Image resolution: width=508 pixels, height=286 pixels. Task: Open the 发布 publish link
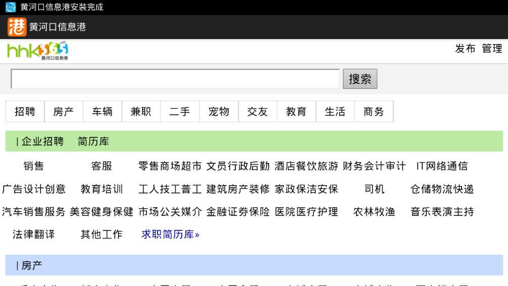tap(465, 49)
